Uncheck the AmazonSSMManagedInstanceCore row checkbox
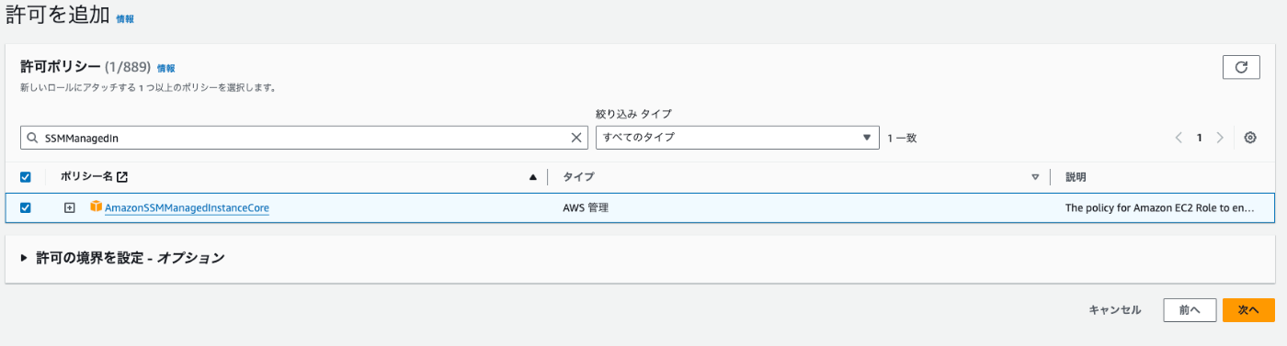The width and height of the screenshot is (1287, 346). click(x=26, y=207)
